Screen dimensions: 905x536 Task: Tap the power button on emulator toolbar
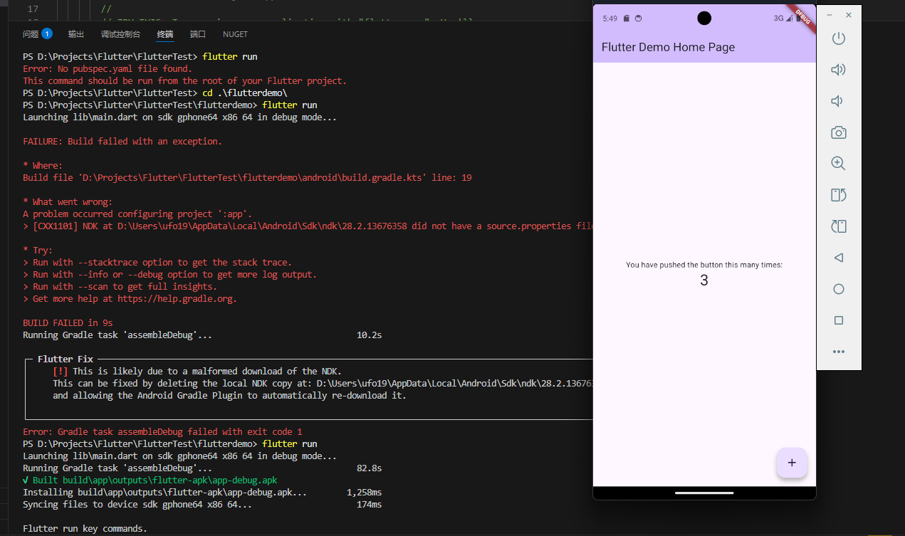[x=839, y=38]
